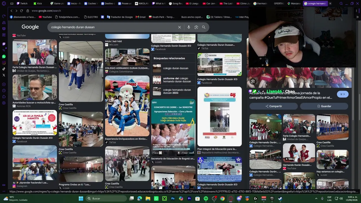Screen dimensions: 361x203
Task: Click the Compartir button
Action: pyautogui.click(x=274, y=106)
